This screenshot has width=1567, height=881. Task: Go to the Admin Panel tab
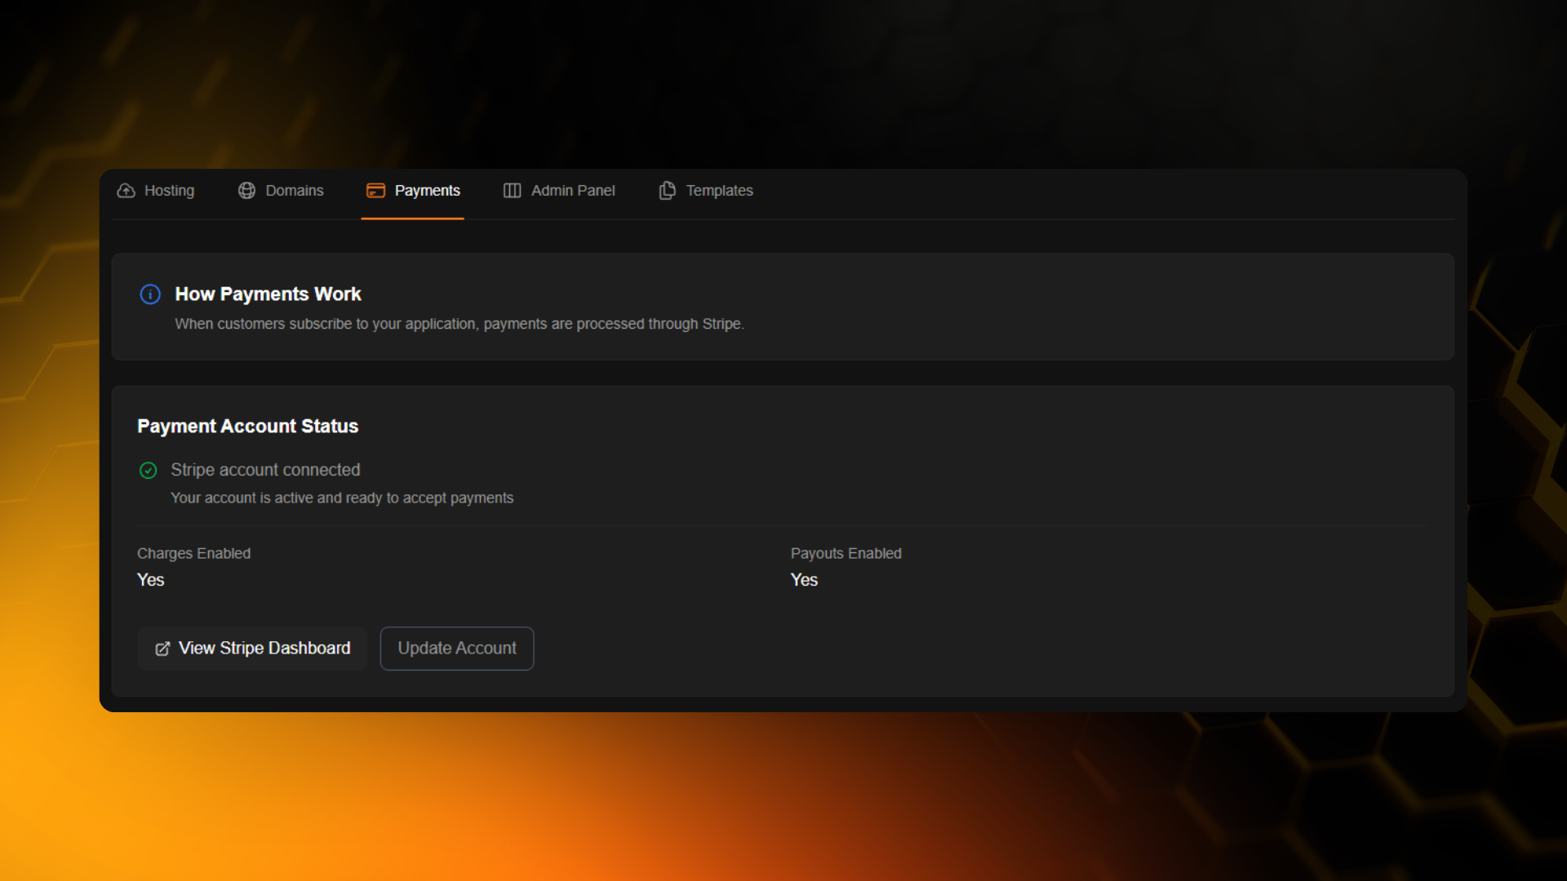(573, 190)
